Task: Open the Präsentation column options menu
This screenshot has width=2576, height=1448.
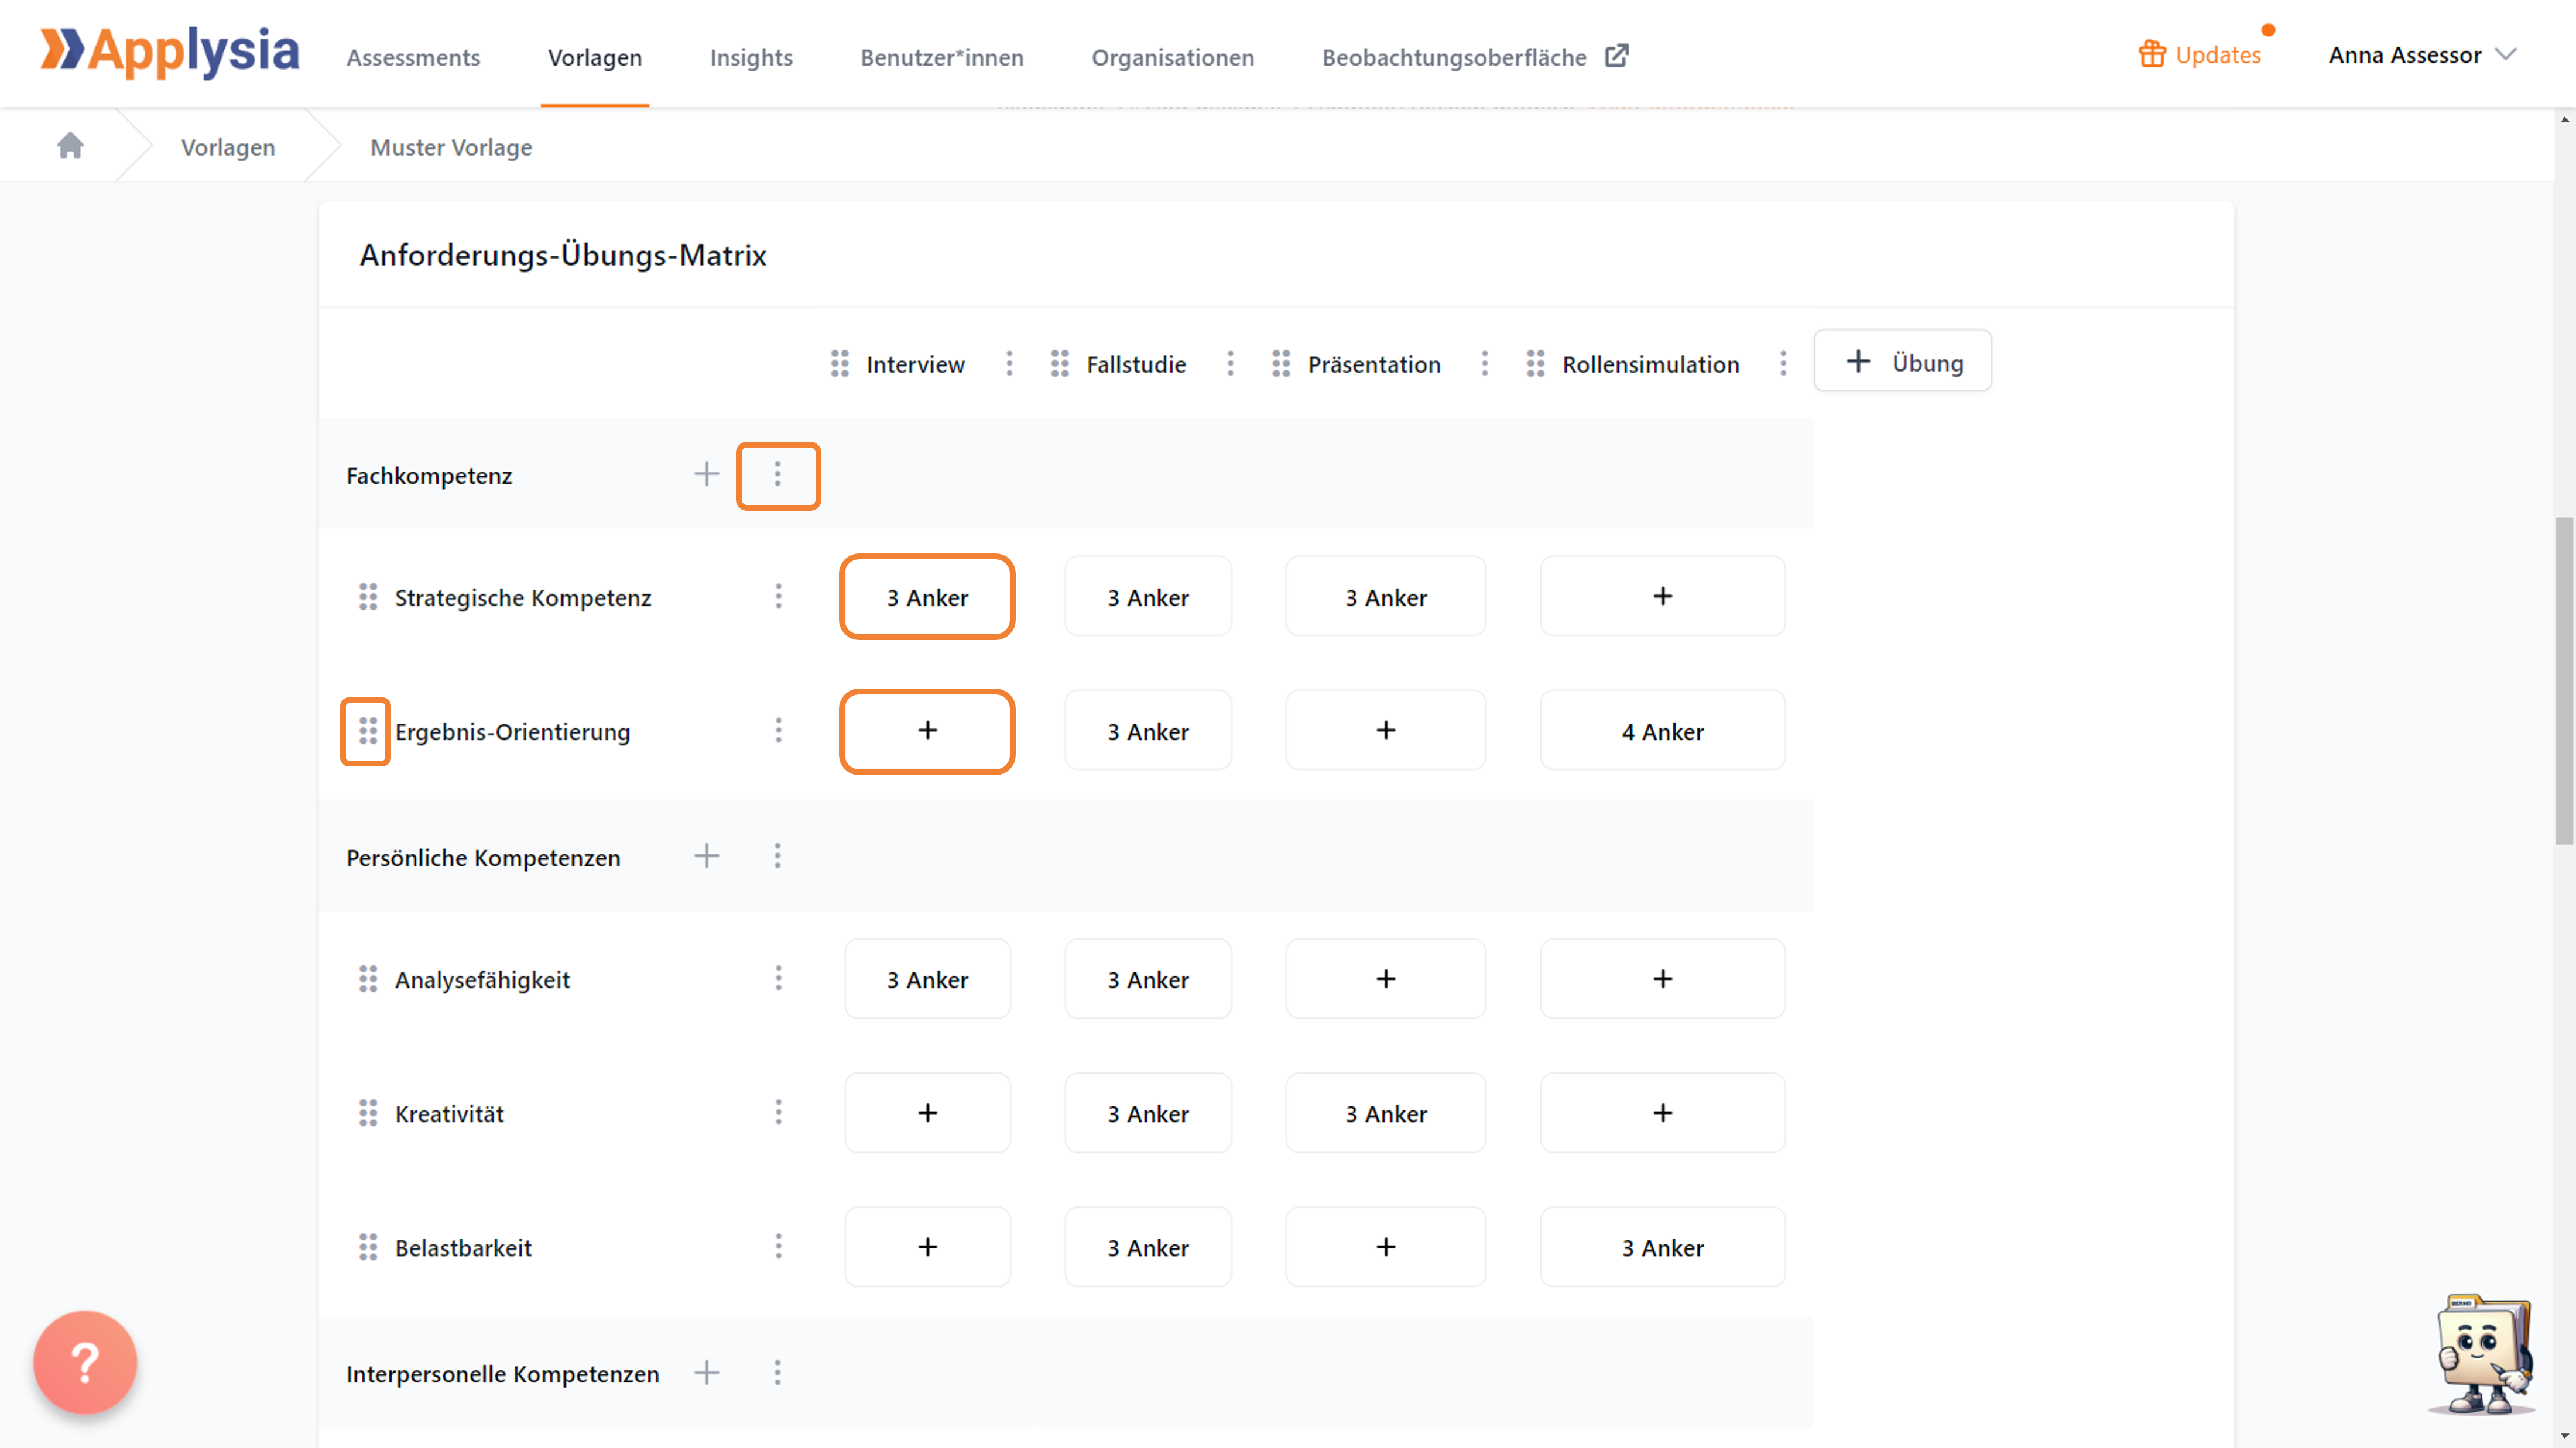Action: [x=1485, y=364]
